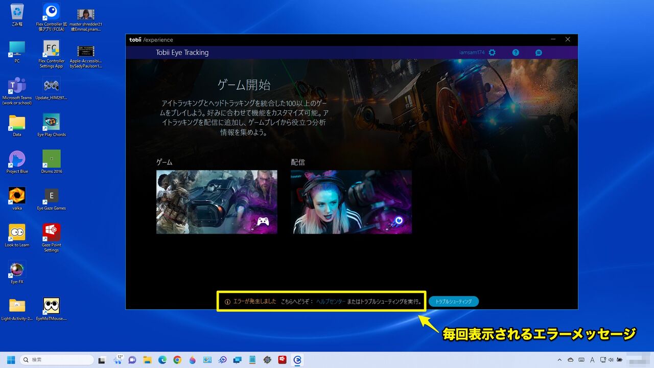Open the Windows Start menu
Screen dimensions: 654x368
11,360
